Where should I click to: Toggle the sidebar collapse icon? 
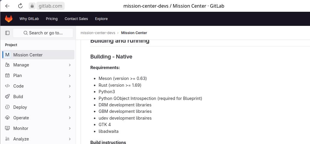(7, 33)
